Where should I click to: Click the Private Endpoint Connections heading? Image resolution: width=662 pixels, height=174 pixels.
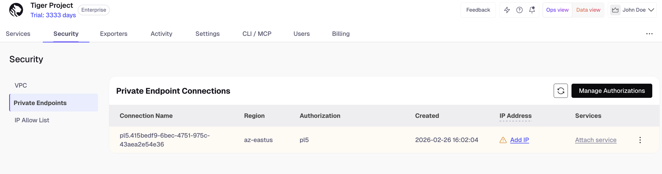173,91
